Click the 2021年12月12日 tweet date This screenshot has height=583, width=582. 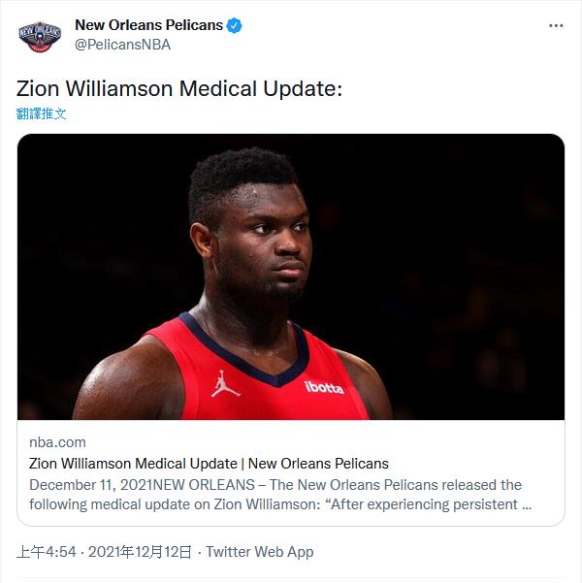(140, 551)
